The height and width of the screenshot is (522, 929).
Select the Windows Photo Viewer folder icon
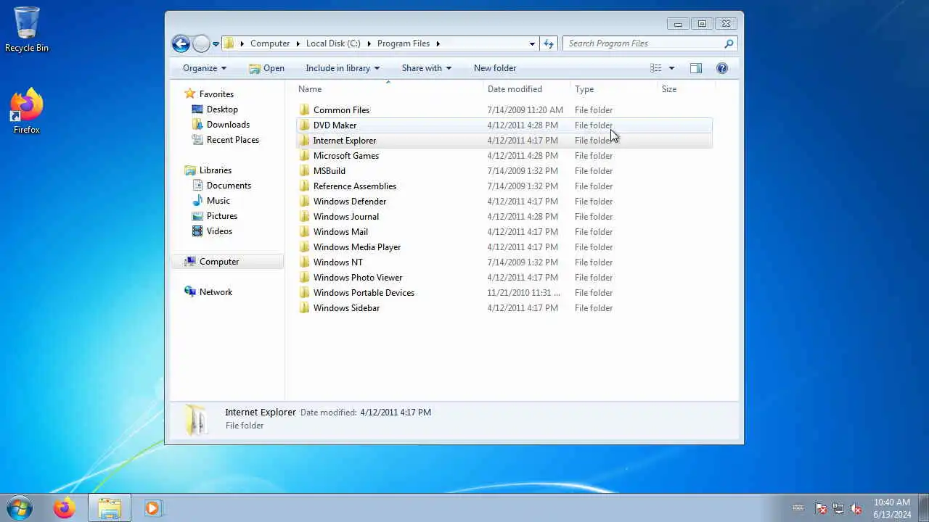click(305, 278)
